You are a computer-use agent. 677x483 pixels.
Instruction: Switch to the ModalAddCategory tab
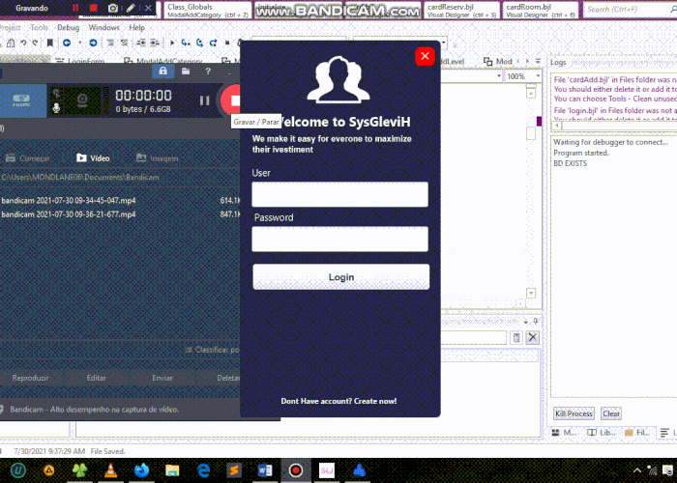pos(163,61)
